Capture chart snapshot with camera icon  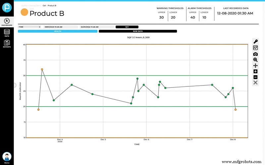(255, 54)
